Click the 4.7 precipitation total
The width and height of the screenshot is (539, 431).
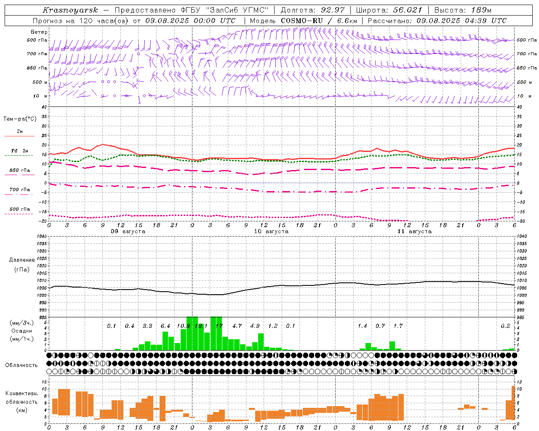(237, 326)
